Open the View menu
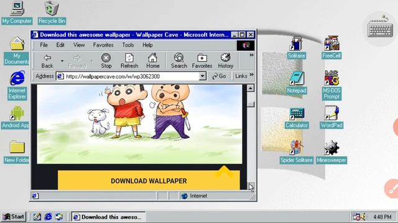This screenshot has width=398, height=223. [x=79, y=45]
